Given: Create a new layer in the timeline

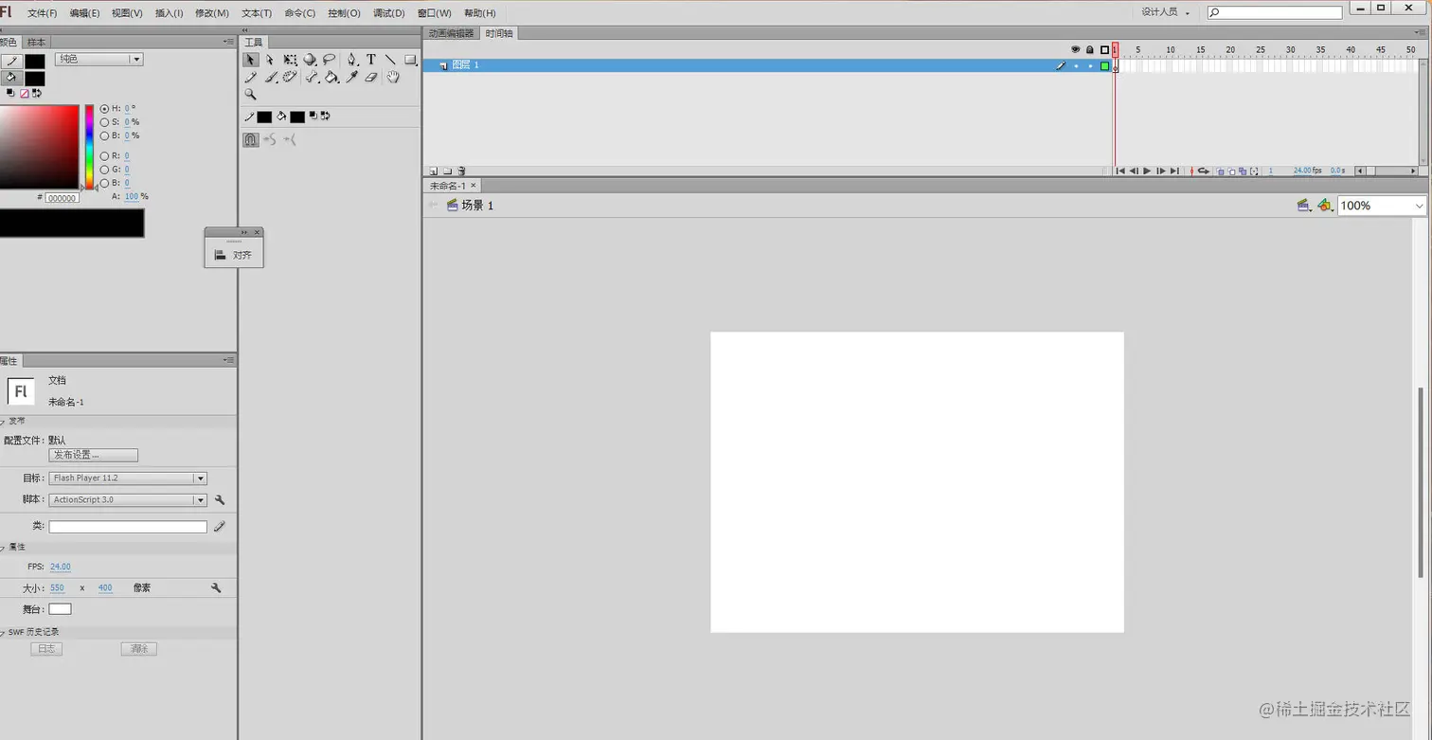Looking at the screenshot, I should point(435,171).
